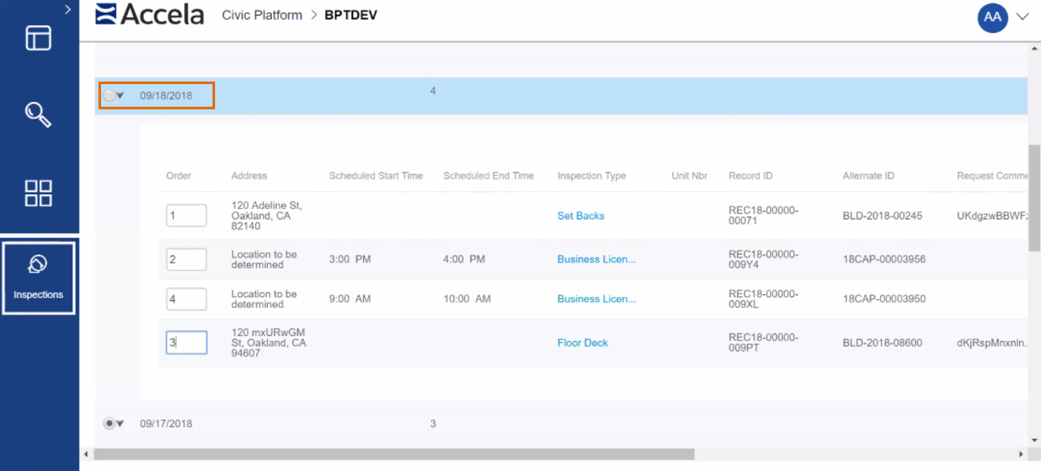Click Civic Platform in the breadcrumb

(262, 15)
